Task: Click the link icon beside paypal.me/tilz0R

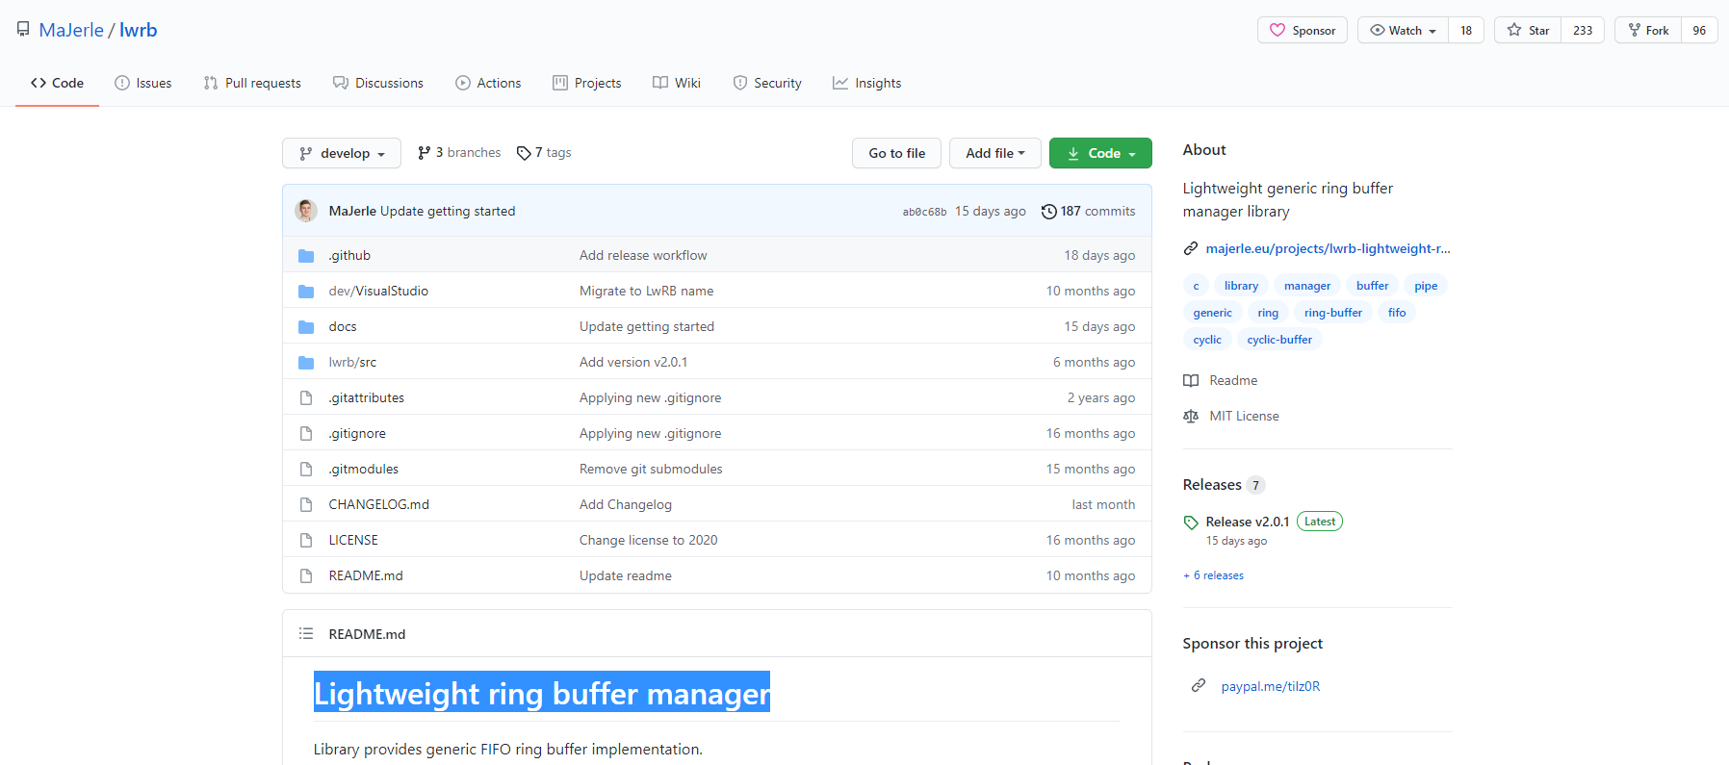Action: pos(1199,686)
